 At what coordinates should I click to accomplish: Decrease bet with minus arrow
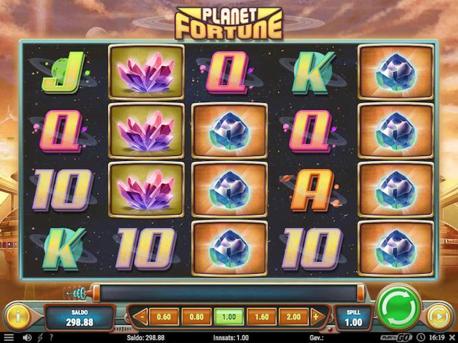click(141, 317)
